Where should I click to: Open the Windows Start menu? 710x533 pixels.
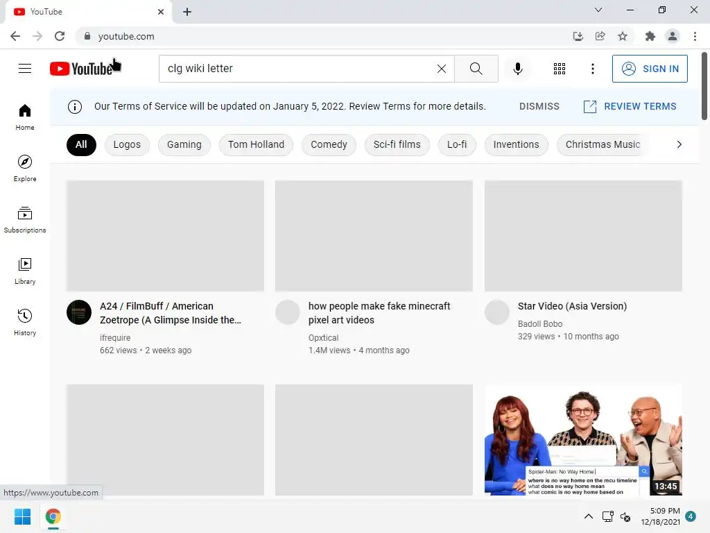click(22, 516)
